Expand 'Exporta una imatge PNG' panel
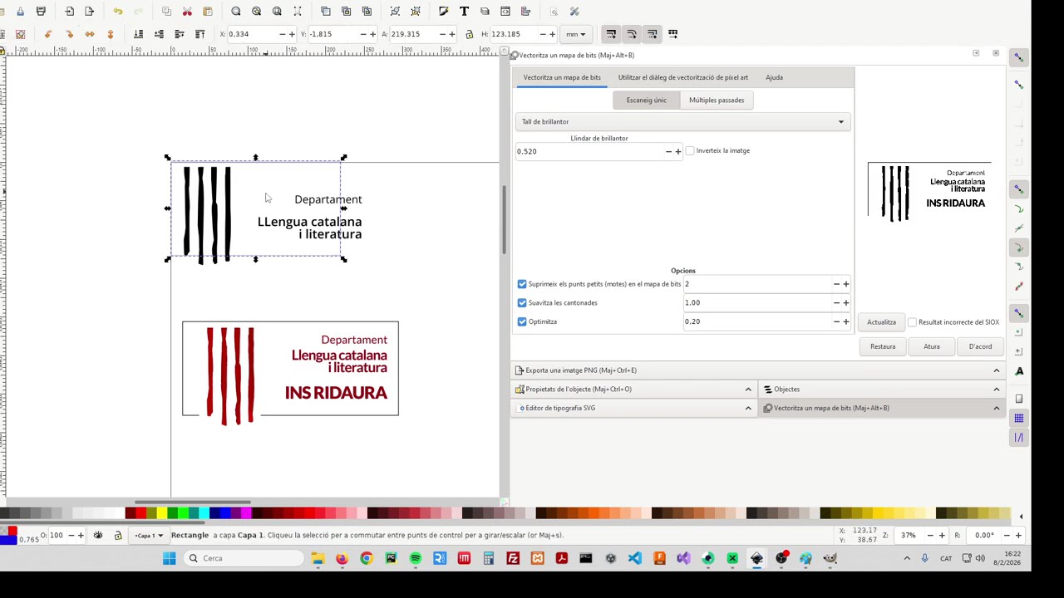 pos(757,370)
